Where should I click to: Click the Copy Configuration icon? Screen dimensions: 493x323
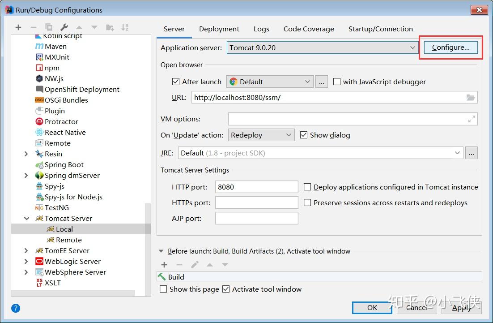pos(49,27)
